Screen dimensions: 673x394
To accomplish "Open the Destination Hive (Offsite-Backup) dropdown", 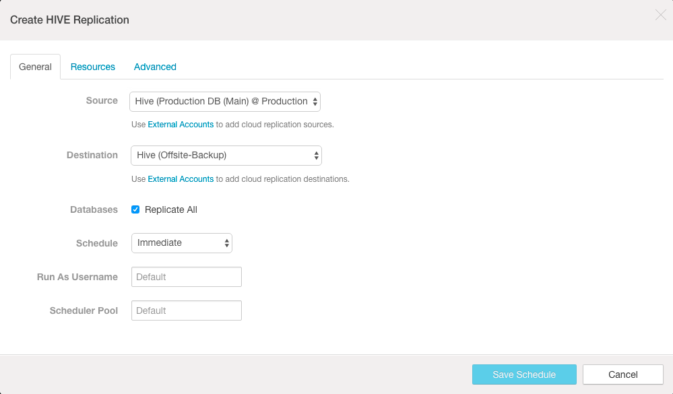I will (226, 156).
